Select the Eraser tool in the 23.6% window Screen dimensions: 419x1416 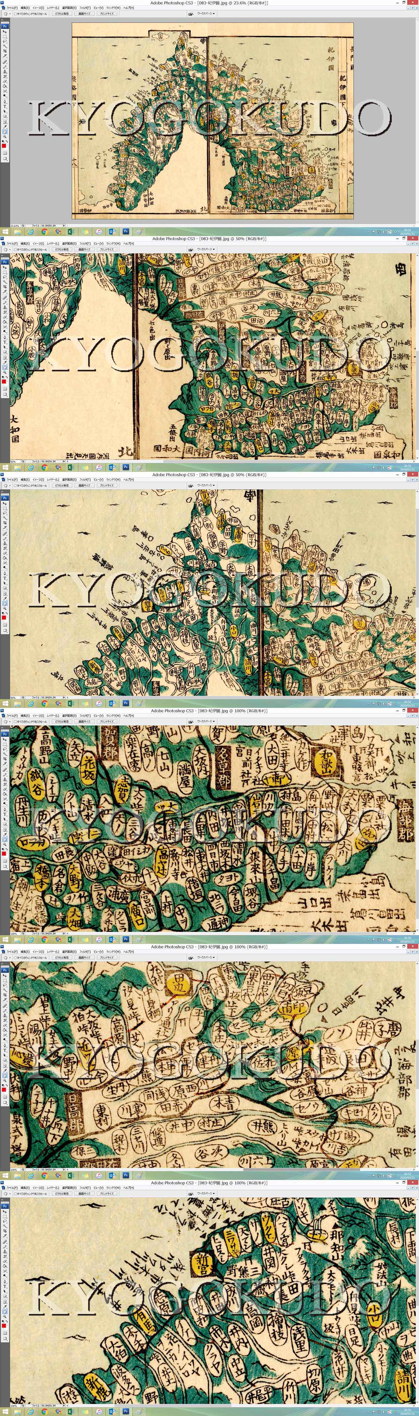[x=5, y=81]
